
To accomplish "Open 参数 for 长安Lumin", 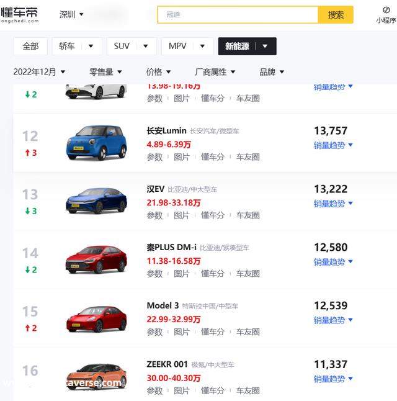I will [x=154, y=157].
